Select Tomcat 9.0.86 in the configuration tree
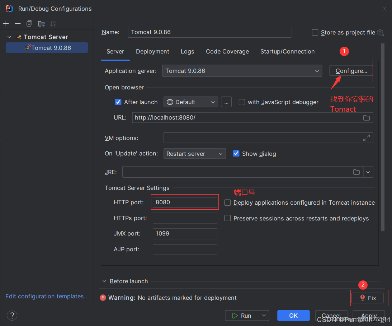This screenshot has height=326, width=392. pos(47,47)
